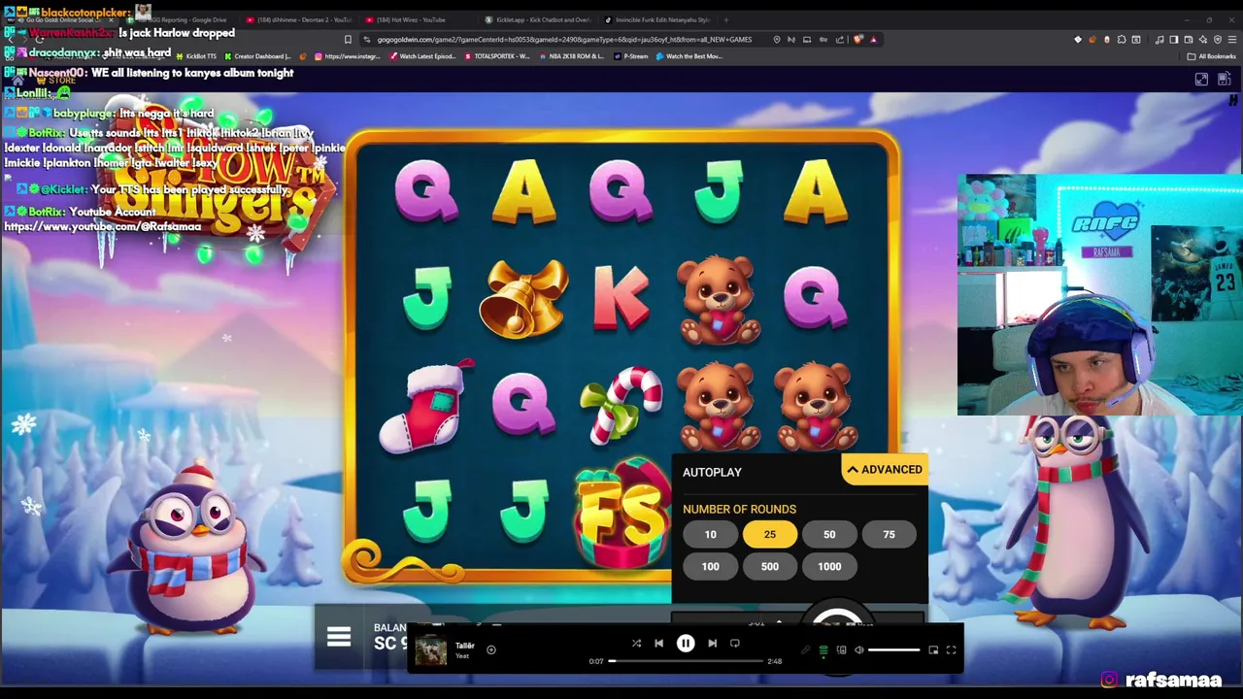Click the browser address bar URL
The width and height of the screenshot is (1243, 699).
(564, 40)
